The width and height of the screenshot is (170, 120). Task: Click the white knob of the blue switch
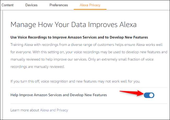151,95
